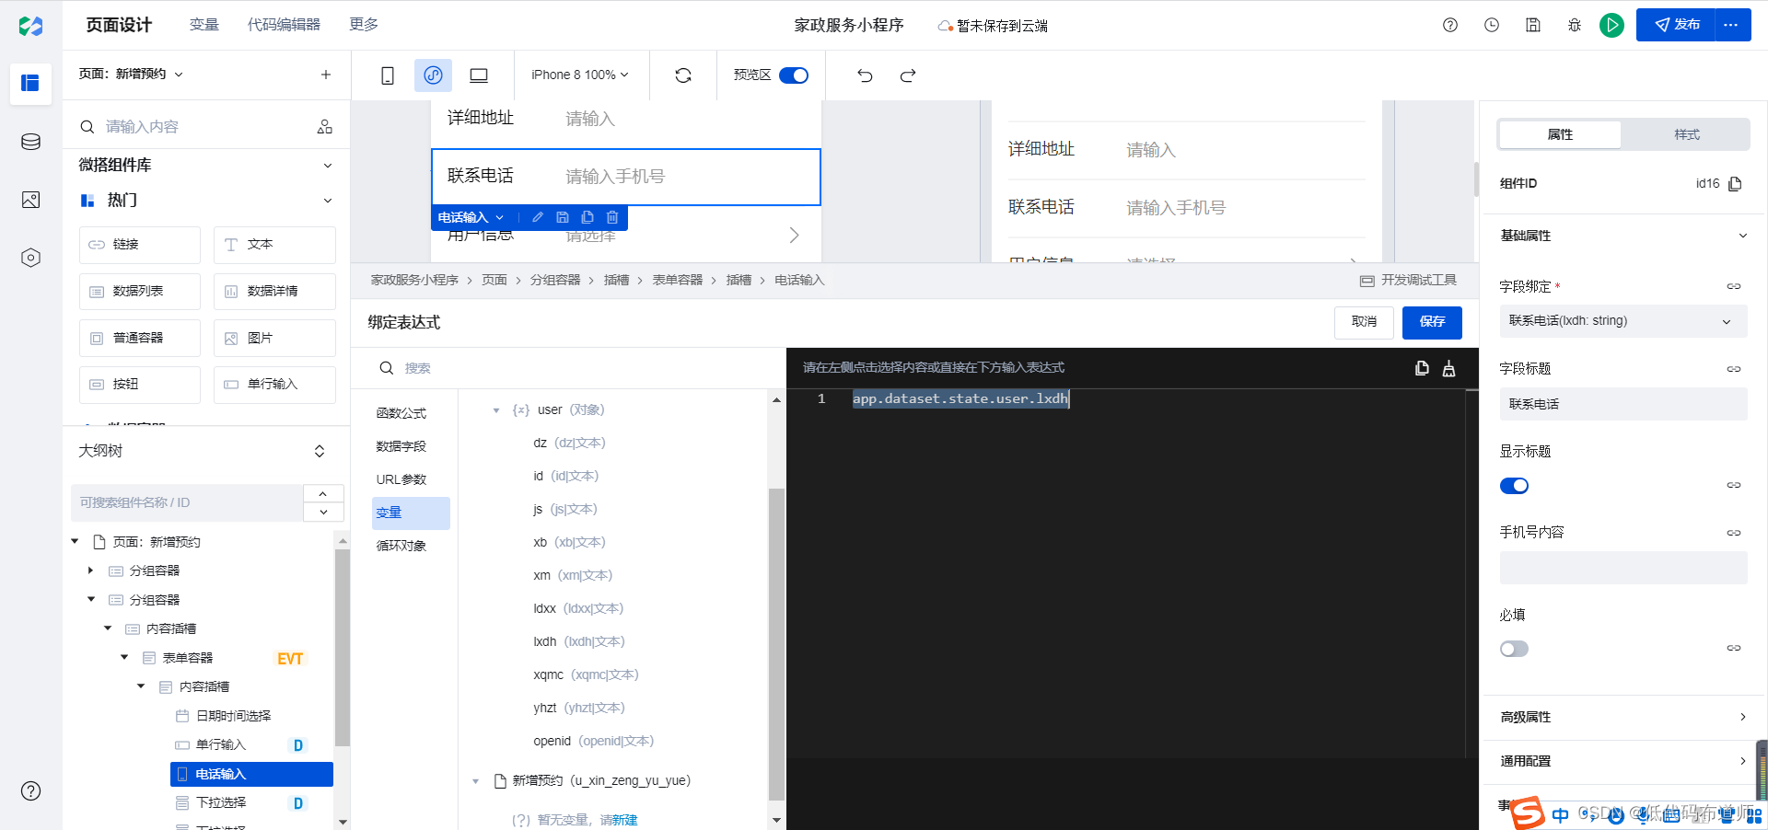Click variable list vertical scrollbar

(777, 644)
